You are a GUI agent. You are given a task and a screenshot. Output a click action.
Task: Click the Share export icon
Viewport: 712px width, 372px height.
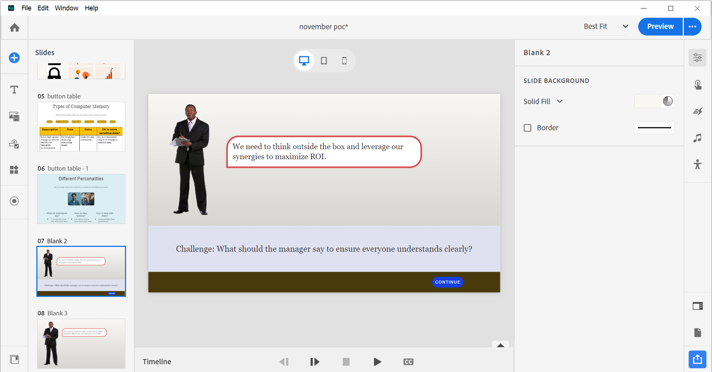click(698, 359)
